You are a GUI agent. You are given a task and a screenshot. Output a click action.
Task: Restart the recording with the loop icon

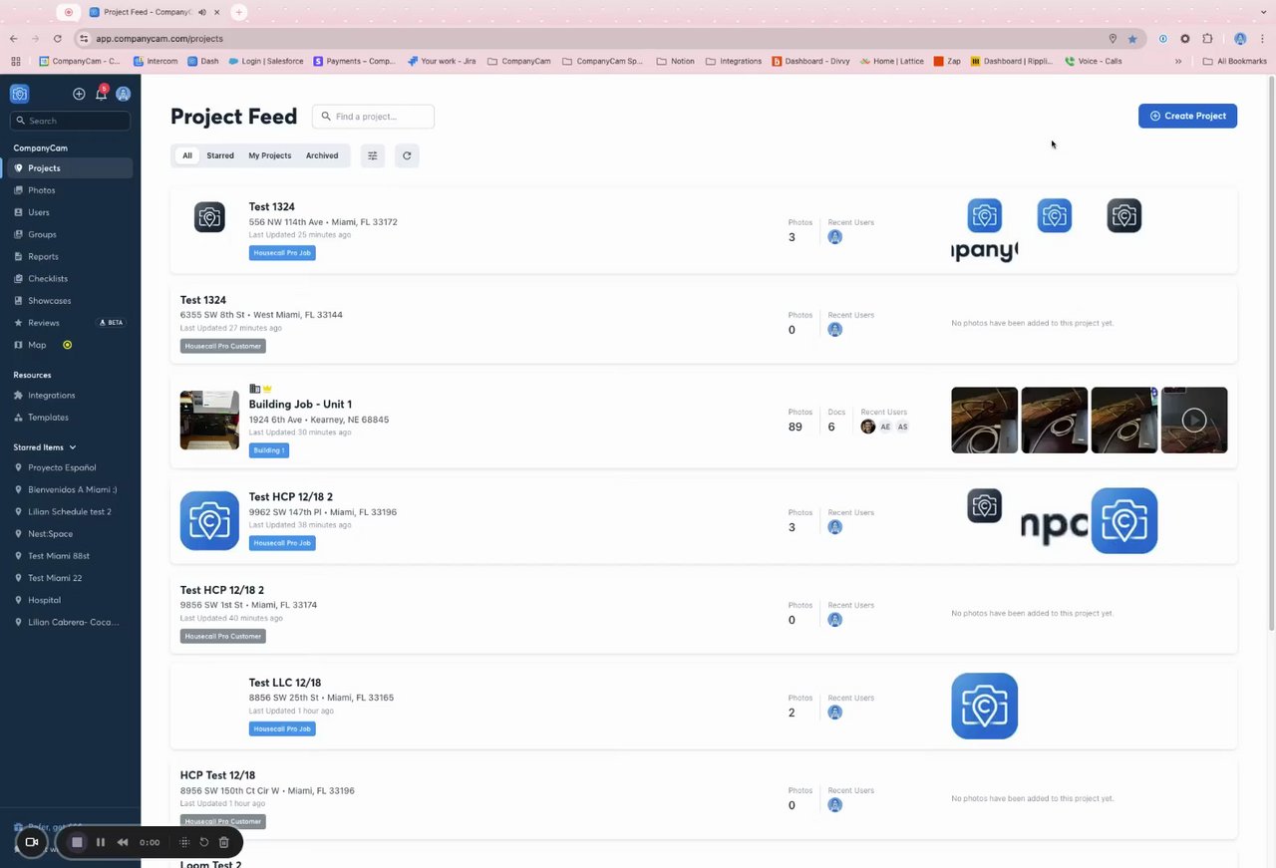(x=204, y=842)
